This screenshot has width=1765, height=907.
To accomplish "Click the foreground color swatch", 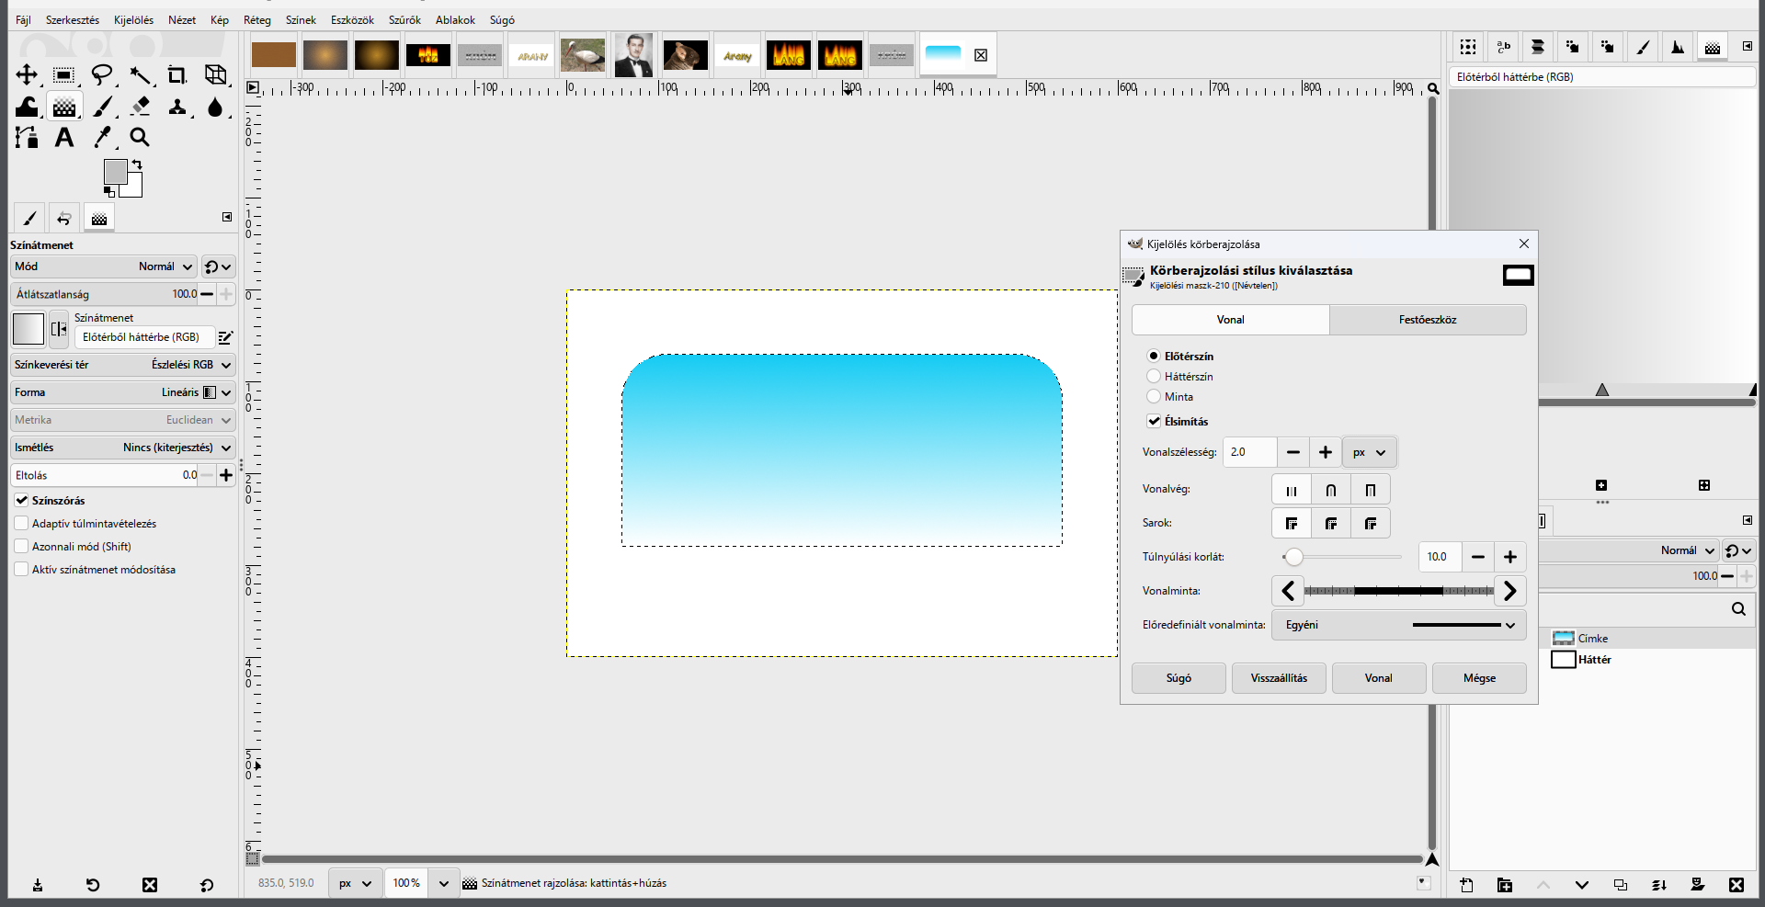I will pyautogui.click(x=115, y=171).
